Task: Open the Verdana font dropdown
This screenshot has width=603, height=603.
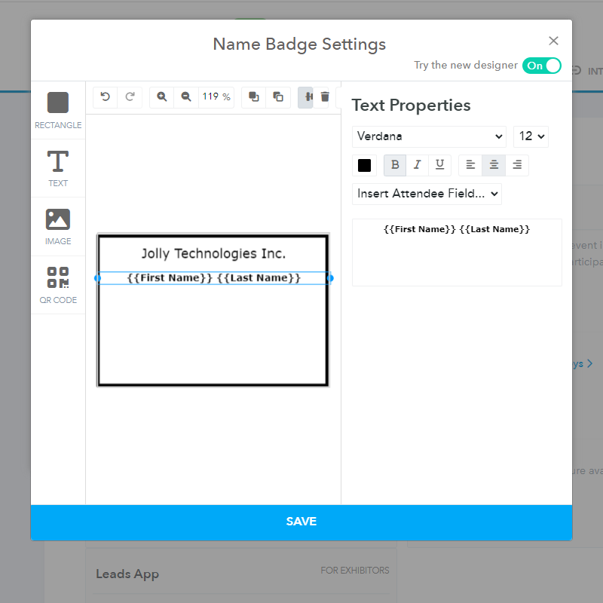Action: [x=429, y=136]
